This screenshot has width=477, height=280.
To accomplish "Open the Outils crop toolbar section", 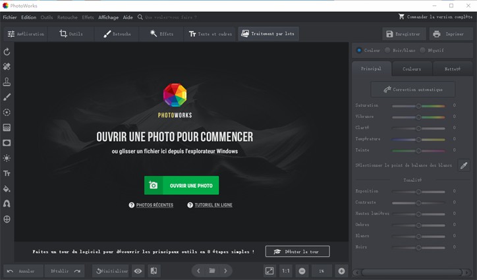I will [71, 34].
